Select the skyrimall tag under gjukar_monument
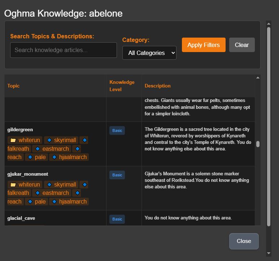 (61, 184)
